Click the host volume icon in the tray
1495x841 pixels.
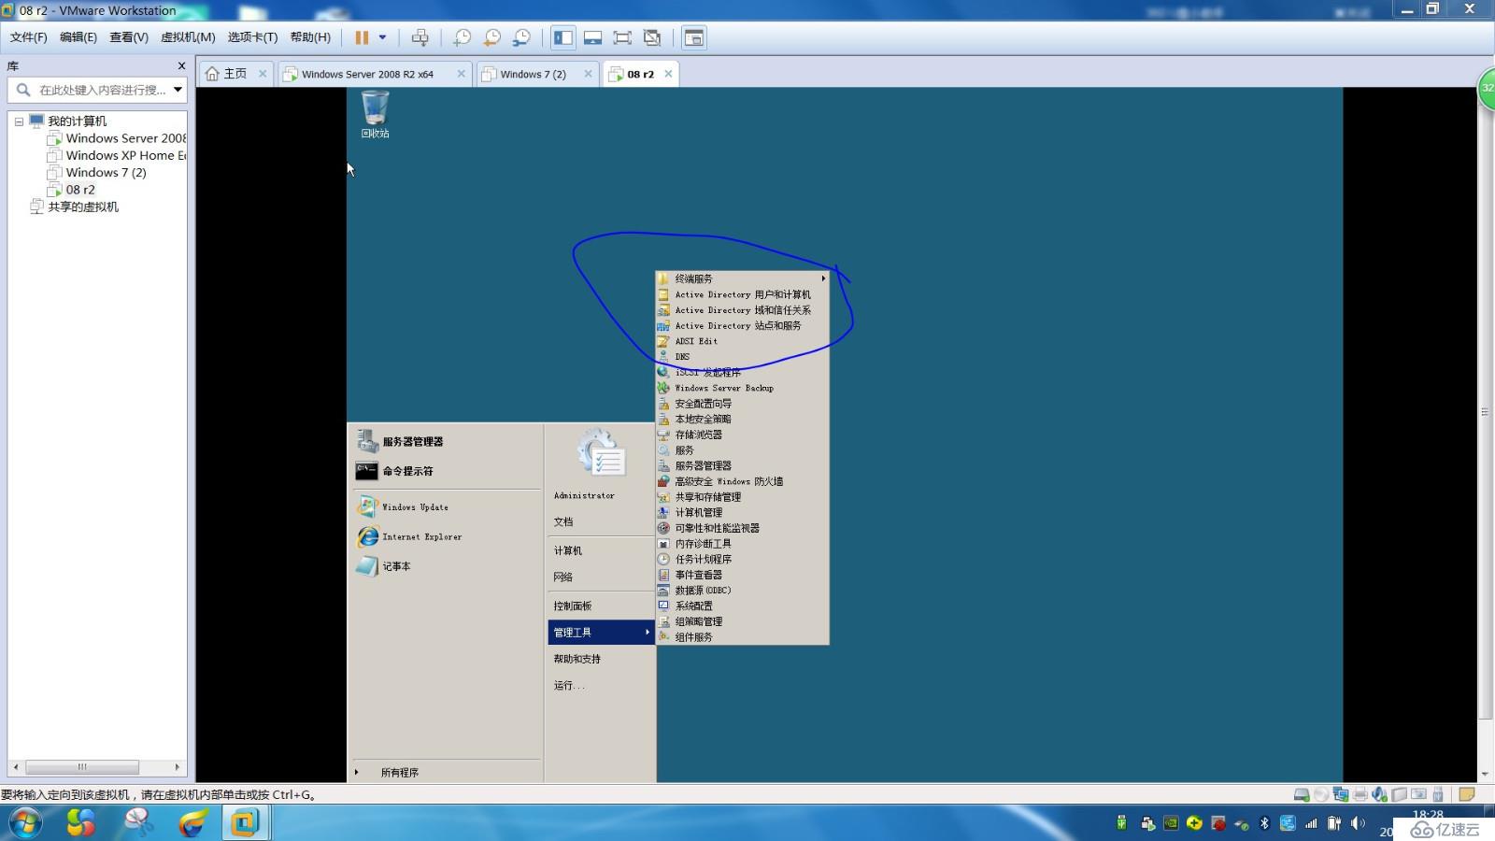[x=1358, y=823]
